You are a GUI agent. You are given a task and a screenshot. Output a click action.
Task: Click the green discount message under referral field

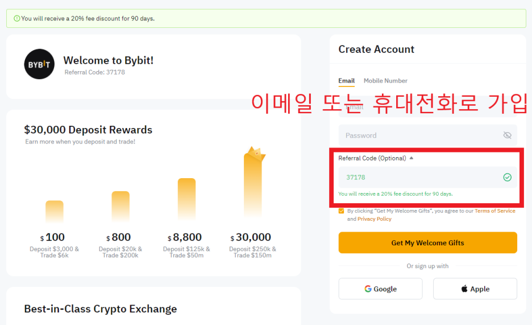click(x=395, y=194)
